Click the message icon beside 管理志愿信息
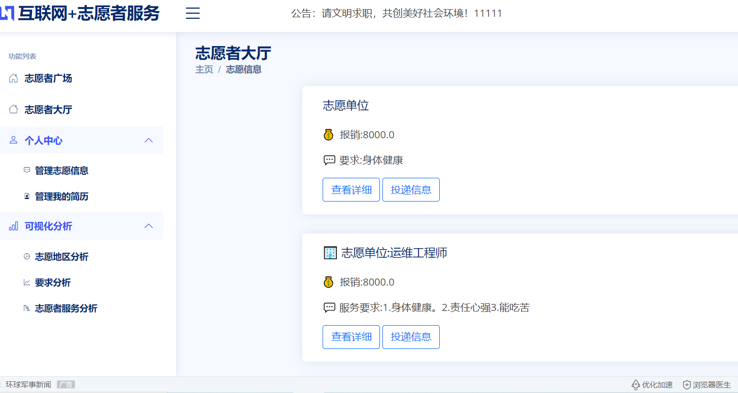This screenshot has width=738, height=393. coord(27,171)
